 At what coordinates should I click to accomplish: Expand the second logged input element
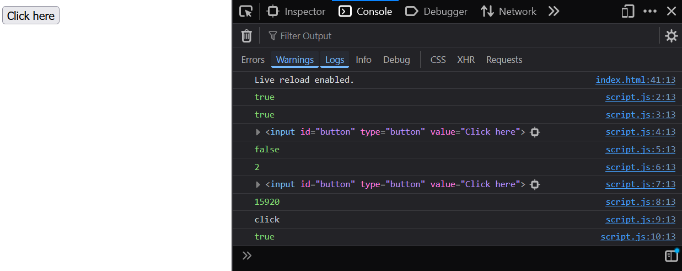coord(258,184)
